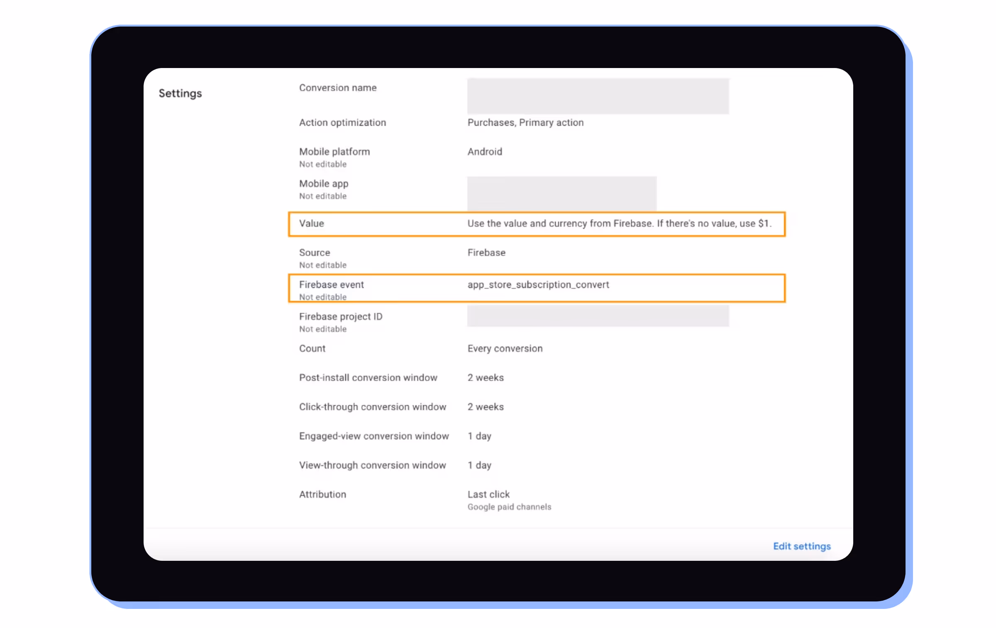Click the Settings heading
Image resolution: width=996 pixels, height=628 pixels.
[x=180, y=93]
